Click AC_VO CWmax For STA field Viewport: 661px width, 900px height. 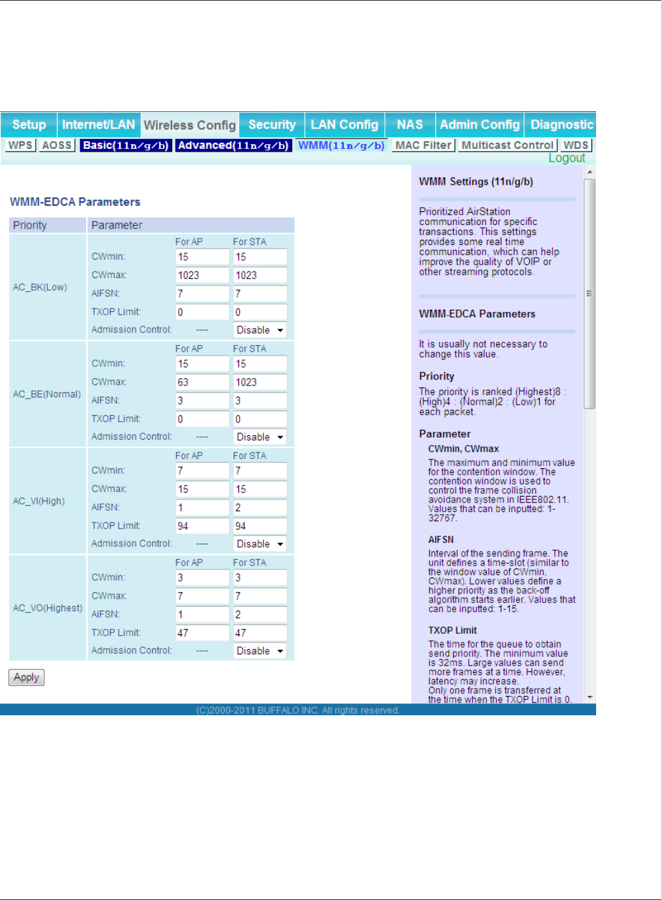click(x=260, y=596)
